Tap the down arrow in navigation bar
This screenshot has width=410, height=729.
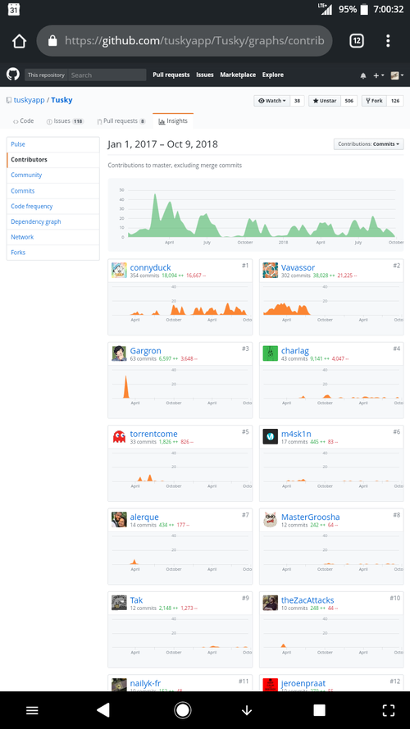tap(247, 710)
